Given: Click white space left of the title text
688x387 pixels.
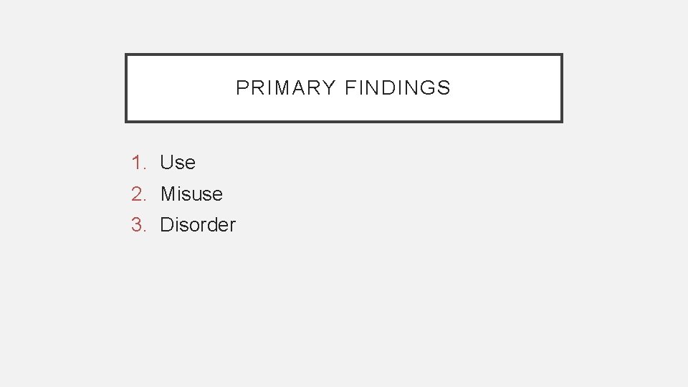Looking at the screenshot, I should click(179, 88).
